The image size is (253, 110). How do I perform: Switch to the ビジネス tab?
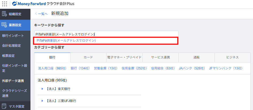pos(232,57)
